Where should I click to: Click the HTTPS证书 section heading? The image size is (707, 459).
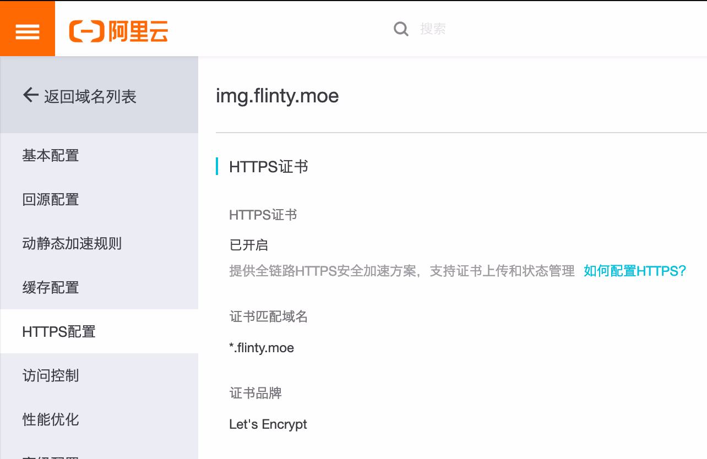click(268, 166)
